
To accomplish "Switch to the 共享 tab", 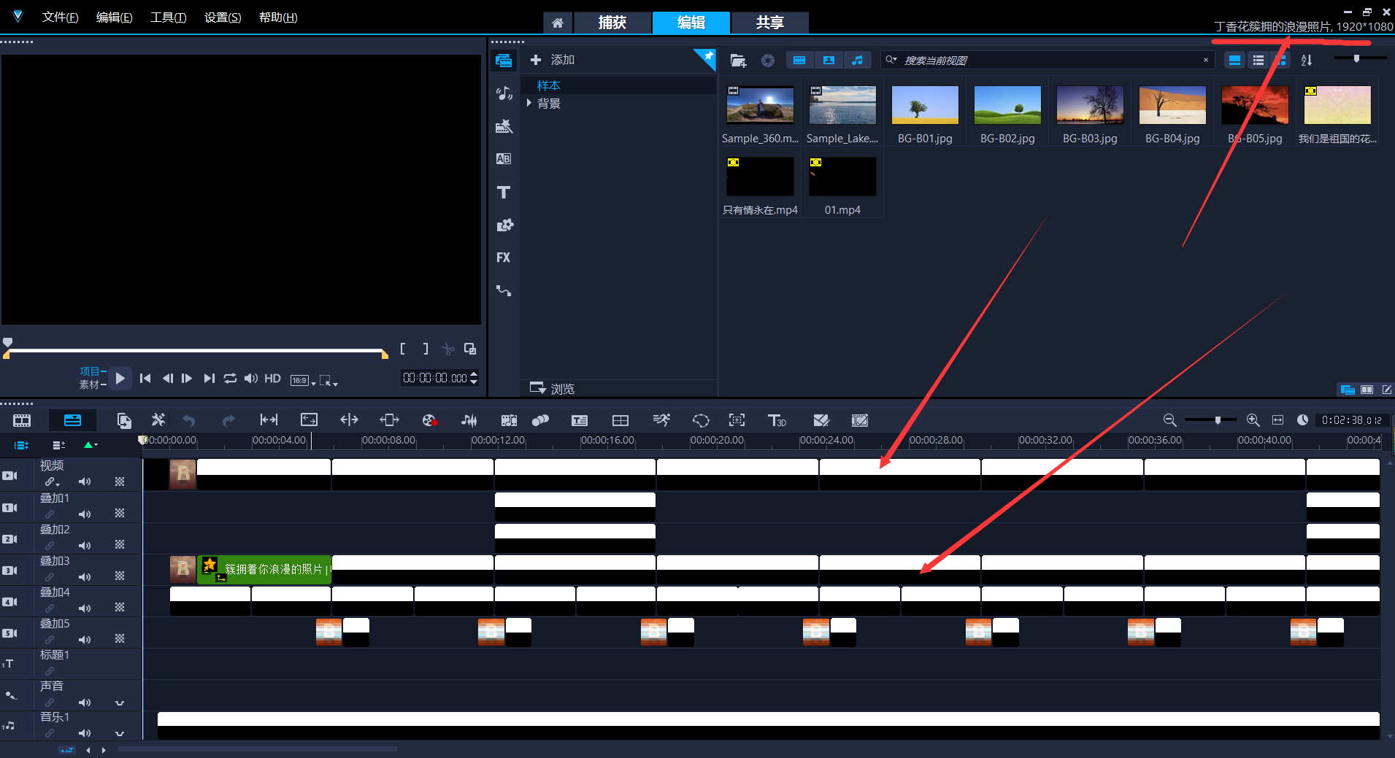I will (x=769, y=23).
